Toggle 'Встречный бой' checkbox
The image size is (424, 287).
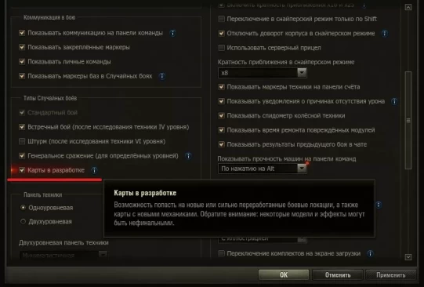point(22,127)
